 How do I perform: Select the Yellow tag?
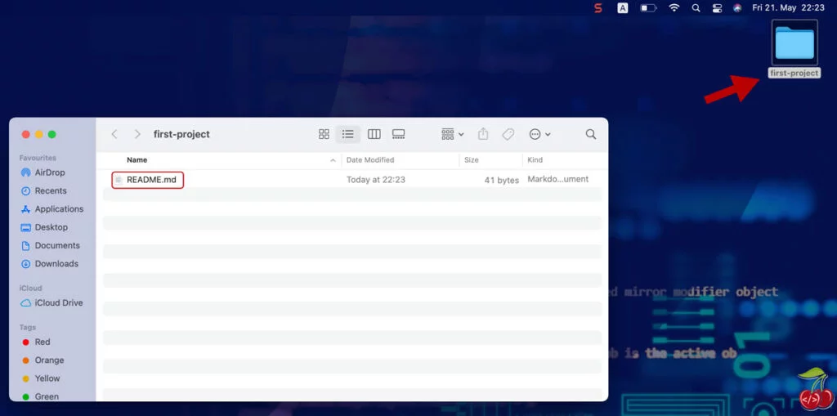(x=41, y=378)
